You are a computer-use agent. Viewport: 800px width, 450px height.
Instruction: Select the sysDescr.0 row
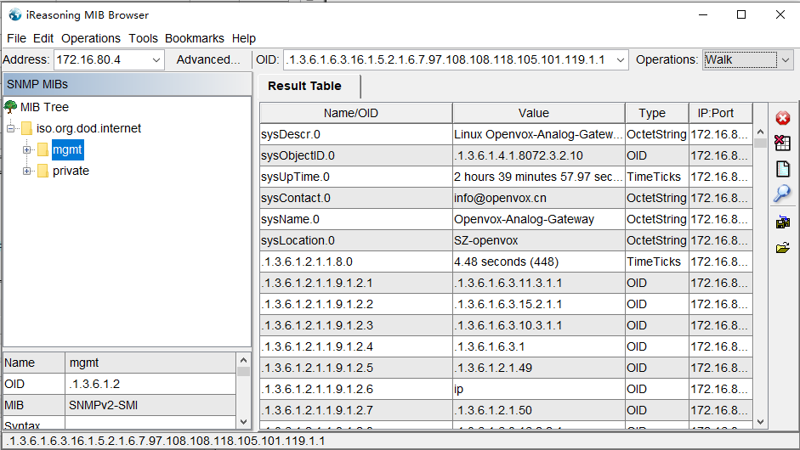tap(506, 134)
